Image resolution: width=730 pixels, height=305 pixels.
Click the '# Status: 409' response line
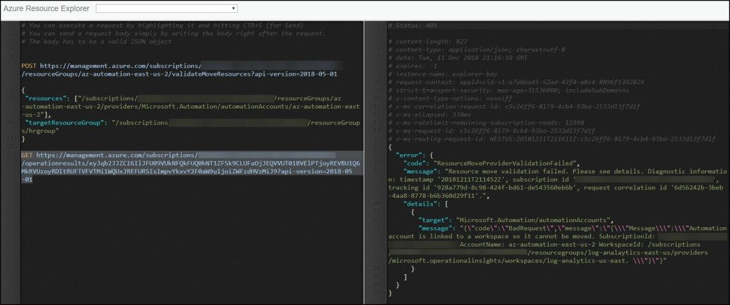coord(412,25)
